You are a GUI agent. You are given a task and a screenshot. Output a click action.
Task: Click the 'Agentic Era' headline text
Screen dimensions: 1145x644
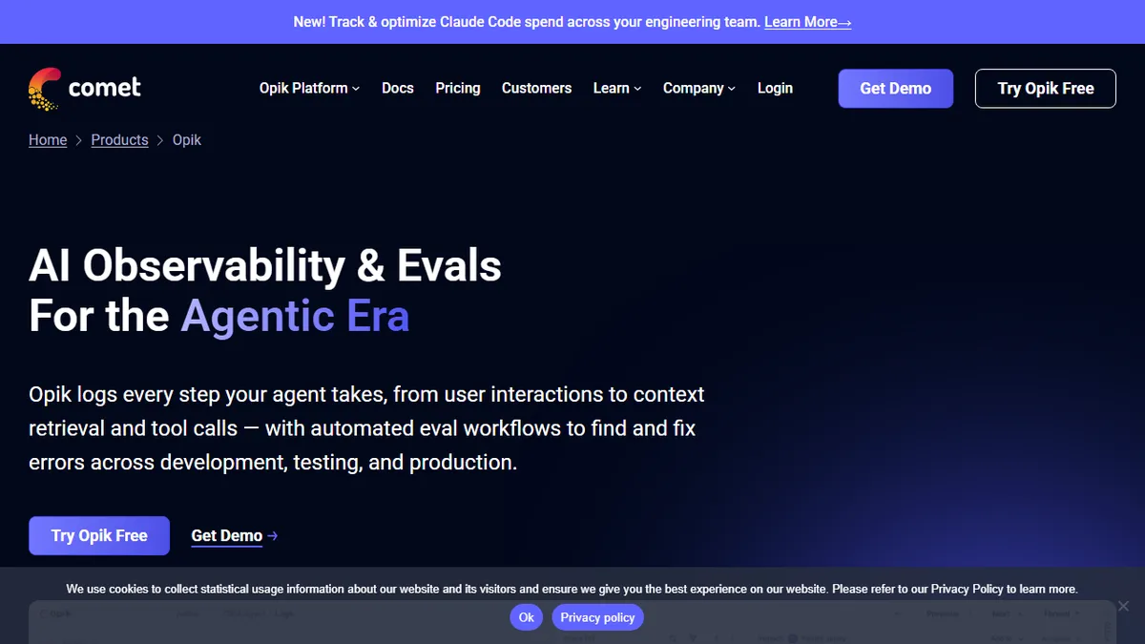[x=295, y=316]
